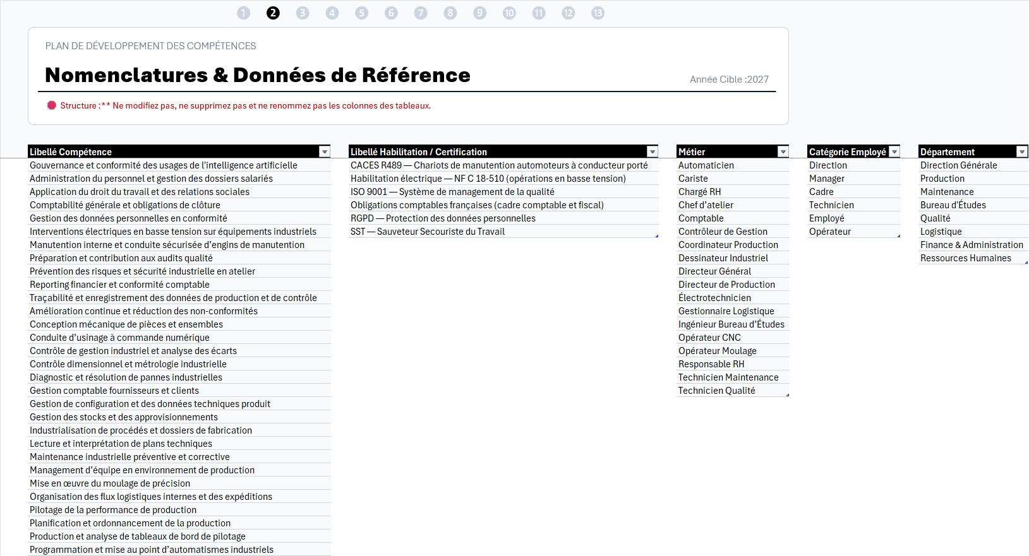Go to step circle 12

pyautogui.click(x=568, y=13)
